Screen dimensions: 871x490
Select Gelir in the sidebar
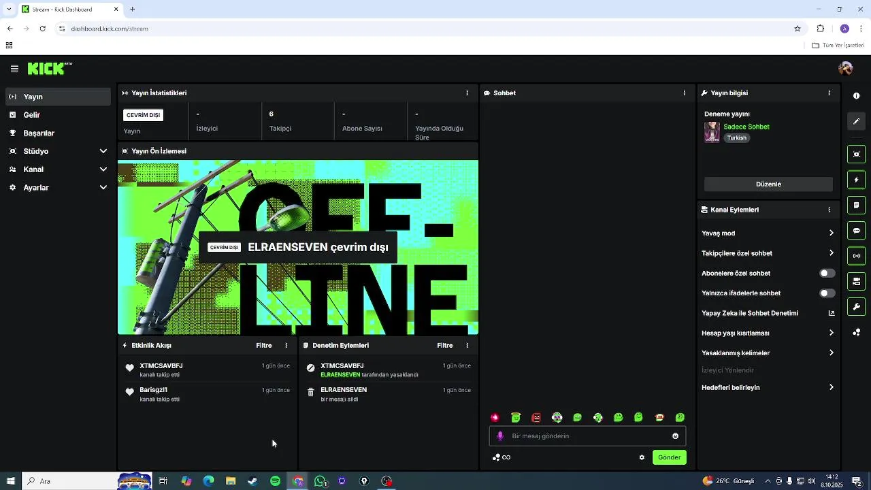(59, 115)
